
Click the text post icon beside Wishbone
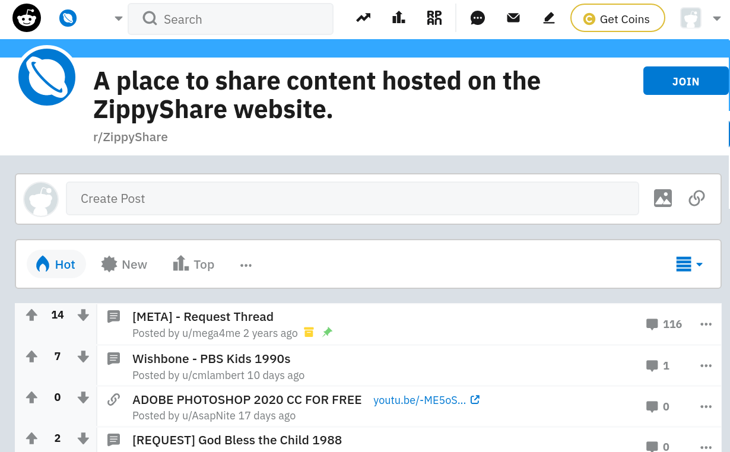[x=113, y=358]
